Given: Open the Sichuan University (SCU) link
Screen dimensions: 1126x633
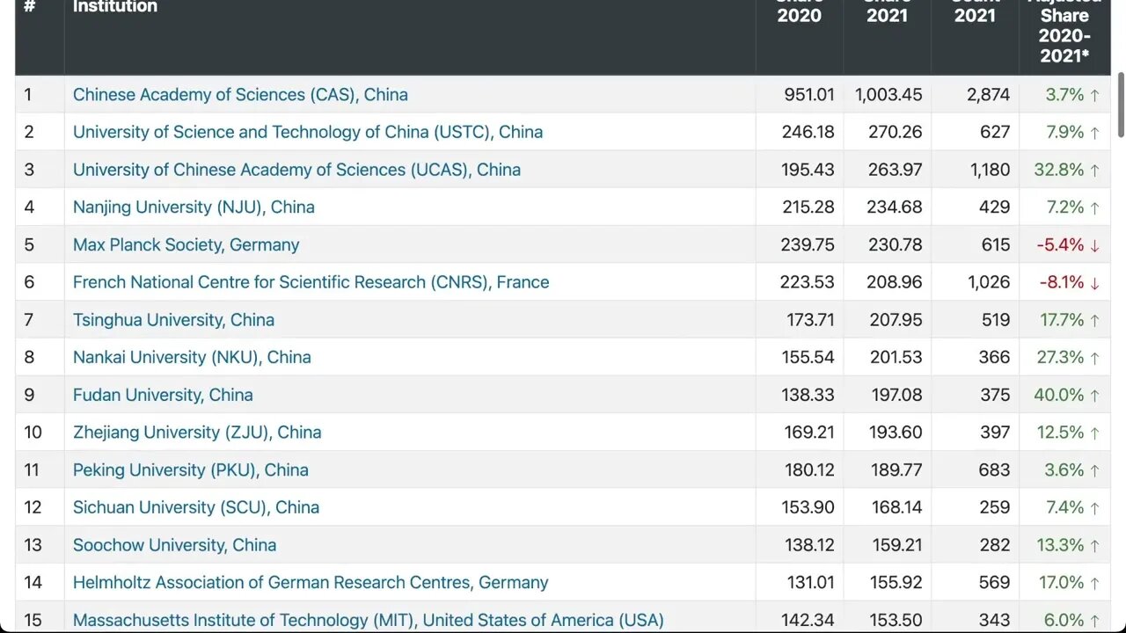Looking at the screenshot, I should pos(196,508).
